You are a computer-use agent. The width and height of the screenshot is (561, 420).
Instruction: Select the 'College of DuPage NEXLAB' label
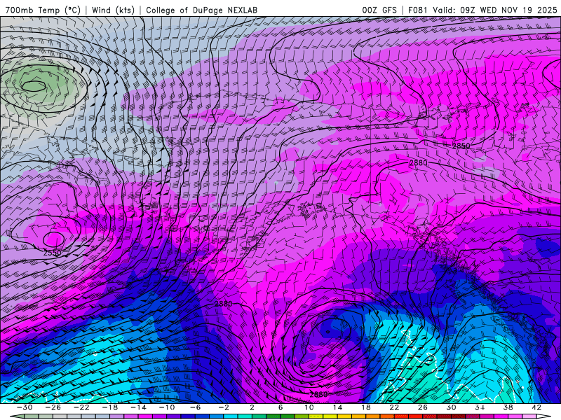pyautogui.click(x=201, y=10)
